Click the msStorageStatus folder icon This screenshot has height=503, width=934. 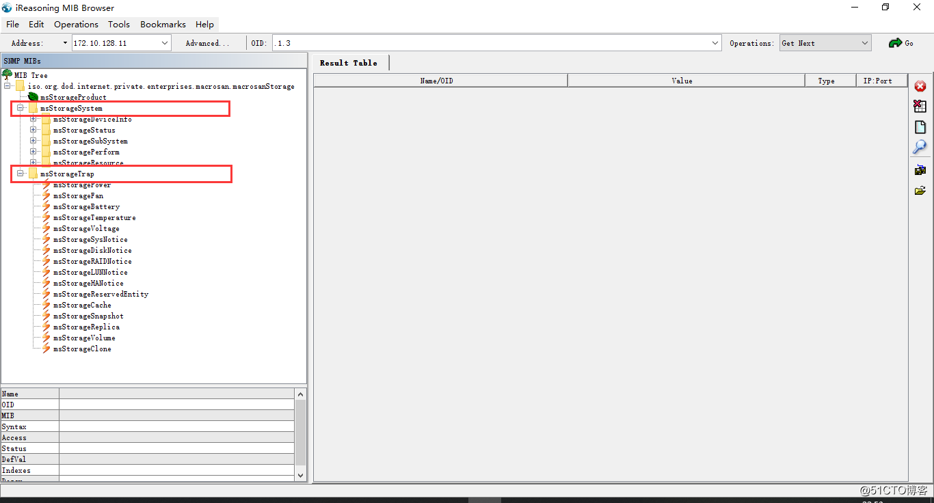(x=46, y=130)
